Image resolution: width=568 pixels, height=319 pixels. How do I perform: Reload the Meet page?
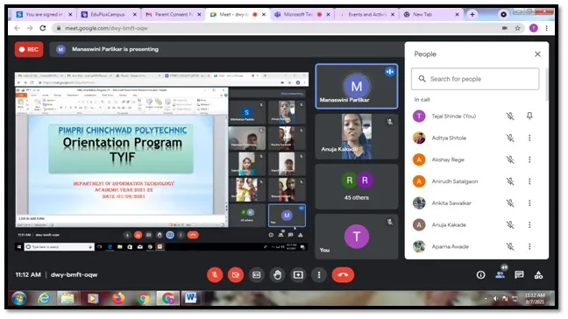(x=43, y=28)
